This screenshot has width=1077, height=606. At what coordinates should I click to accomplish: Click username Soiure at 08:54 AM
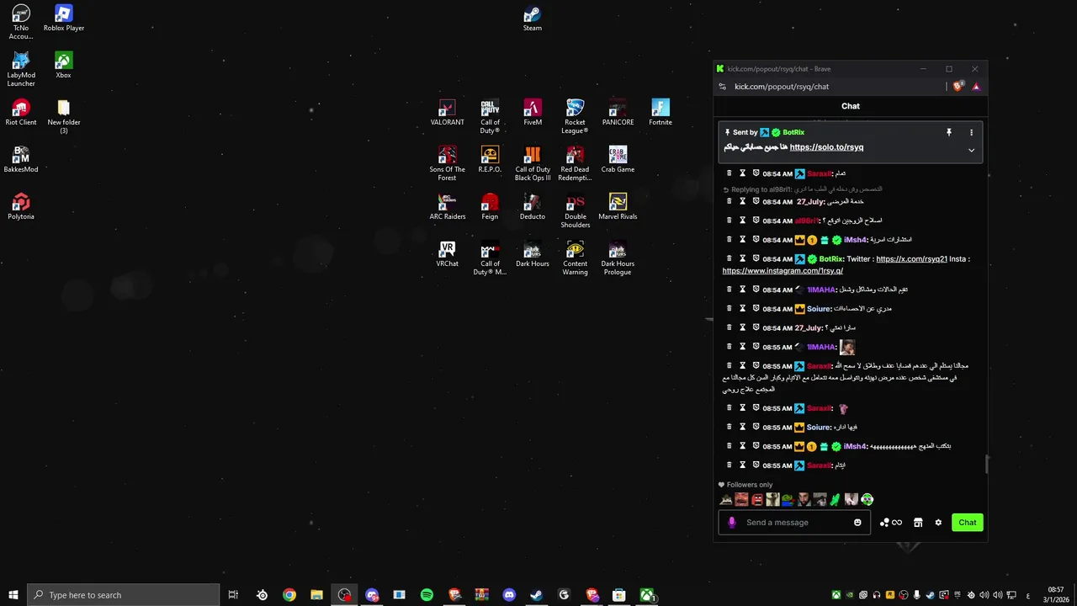click(819, 309)
